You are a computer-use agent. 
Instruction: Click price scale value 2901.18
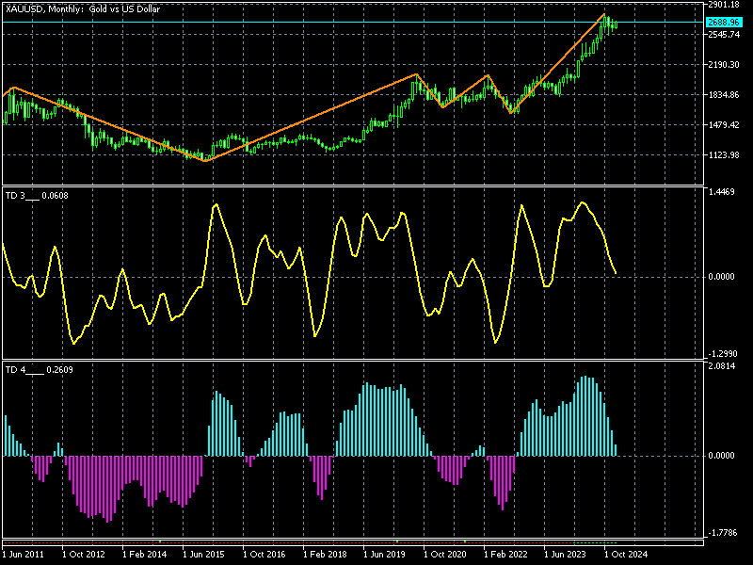pyautogui.click(x=724, y=5)
